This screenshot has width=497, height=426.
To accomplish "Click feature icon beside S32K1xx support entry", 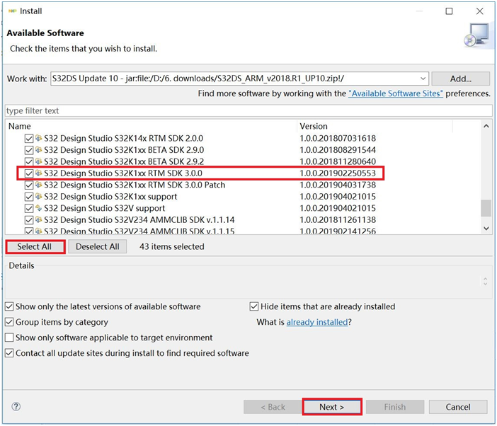I will point(38,197).
